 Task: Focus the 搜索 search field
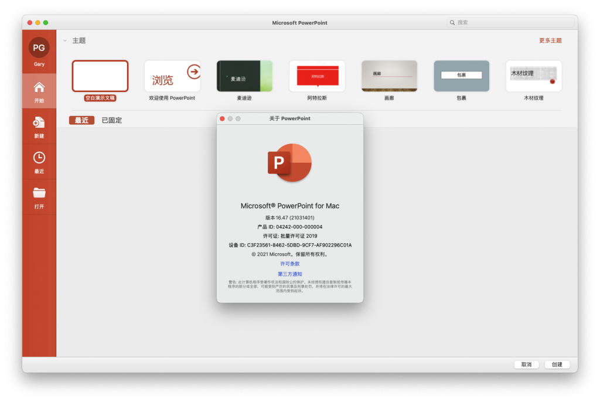pos(510,23)
